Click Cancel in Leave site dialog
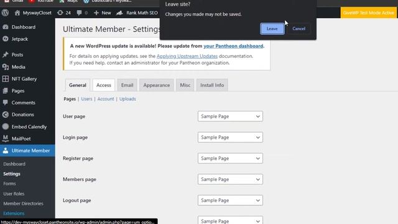This screenshot has height=224, width=398. tap(298, 29)
